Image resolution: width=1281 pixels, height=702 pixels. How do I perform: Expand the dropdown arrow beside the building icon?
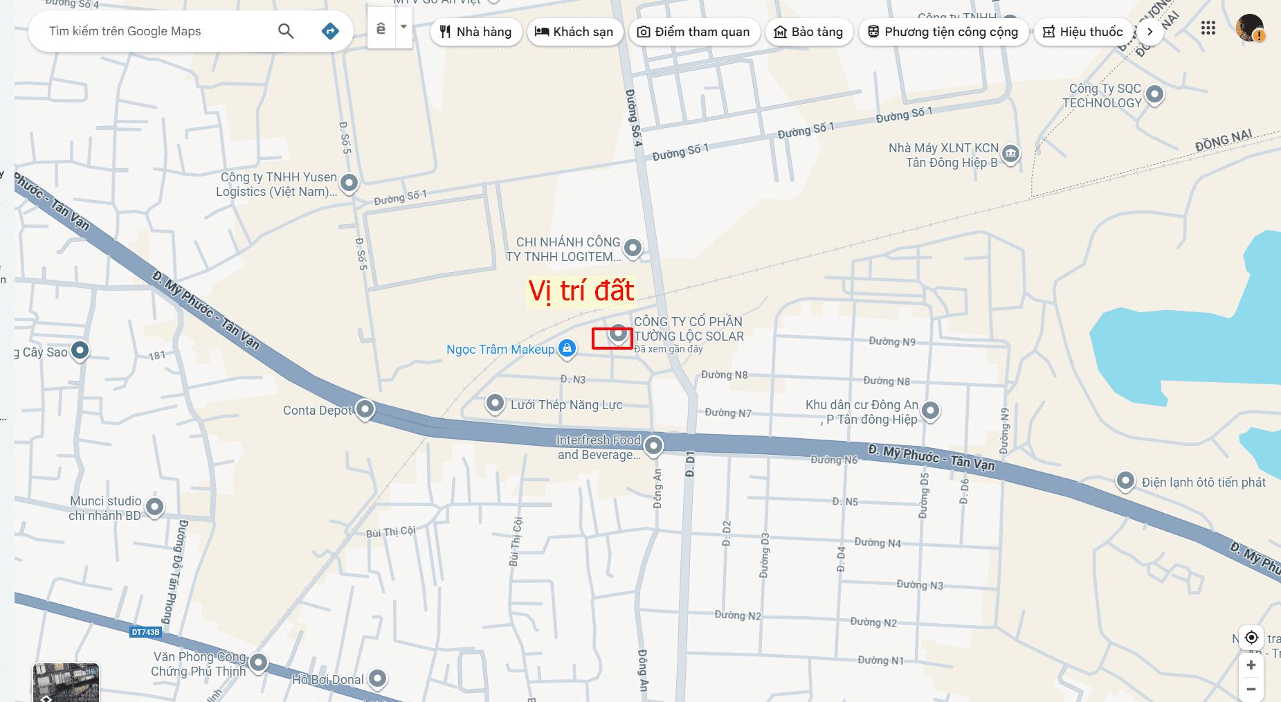click(x=403, y=28)
